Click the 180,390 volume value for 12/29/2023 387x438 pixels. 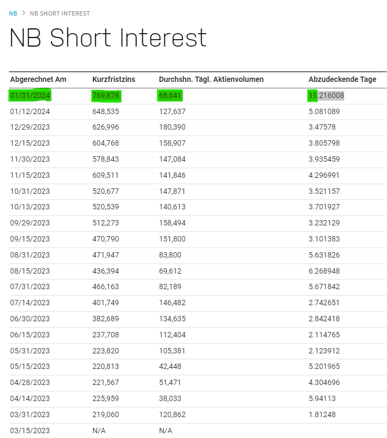click(171, 127)
